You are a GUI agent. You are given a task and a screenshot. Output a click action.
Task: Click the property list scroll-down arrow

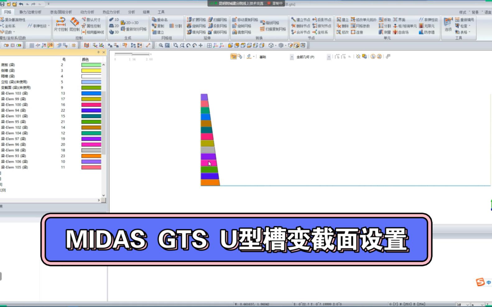pos(104,195)
